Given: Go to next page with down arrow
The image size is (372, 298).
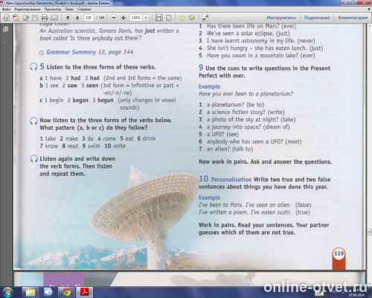Looking at the screenshot, I should pyautogui.click(x=77, y=18).
